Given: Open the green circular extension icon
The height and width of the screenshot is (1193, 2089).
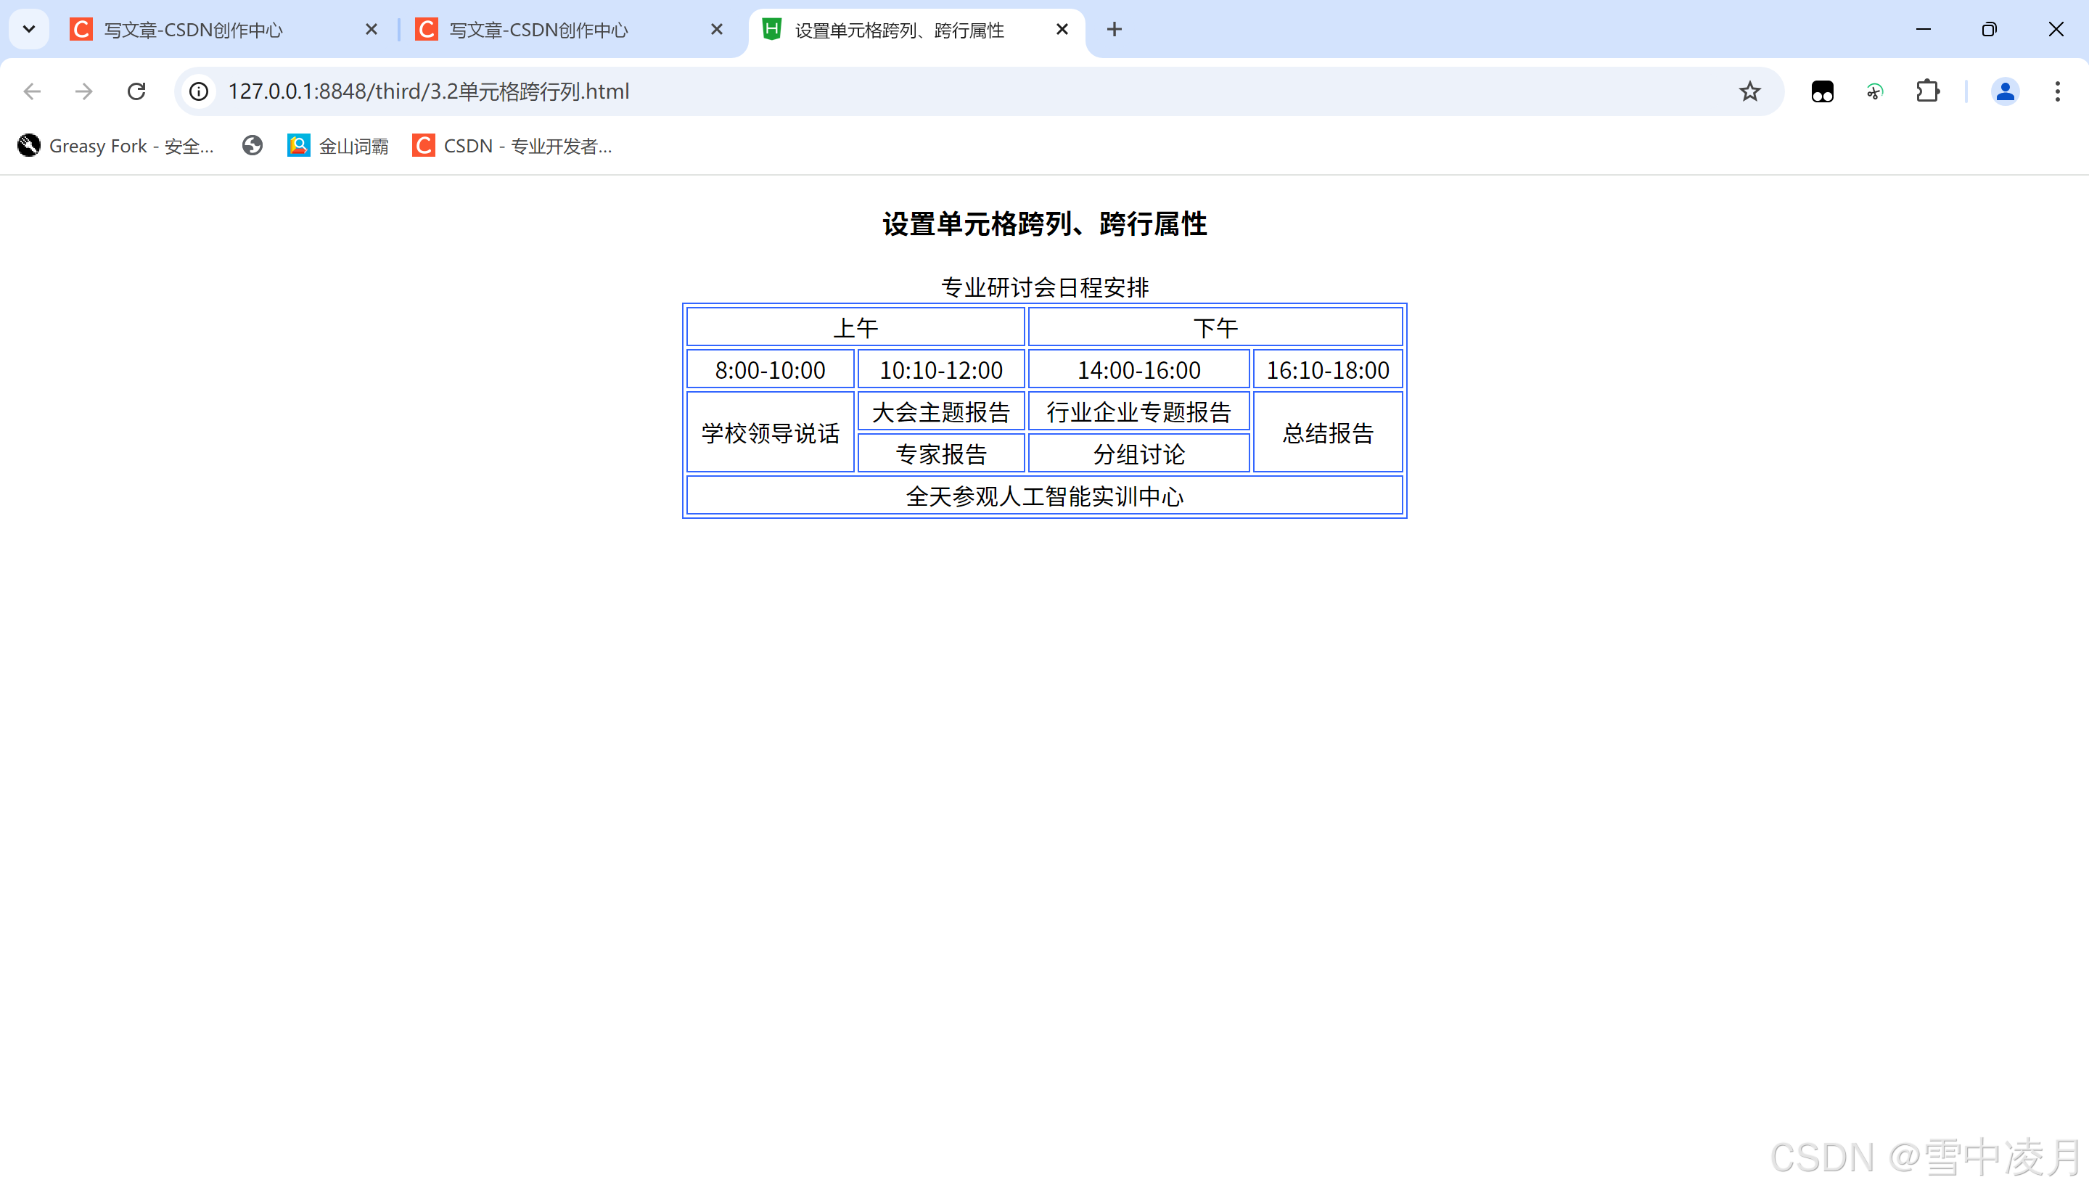Looking at the screenshot, I should coord(1875,91).
